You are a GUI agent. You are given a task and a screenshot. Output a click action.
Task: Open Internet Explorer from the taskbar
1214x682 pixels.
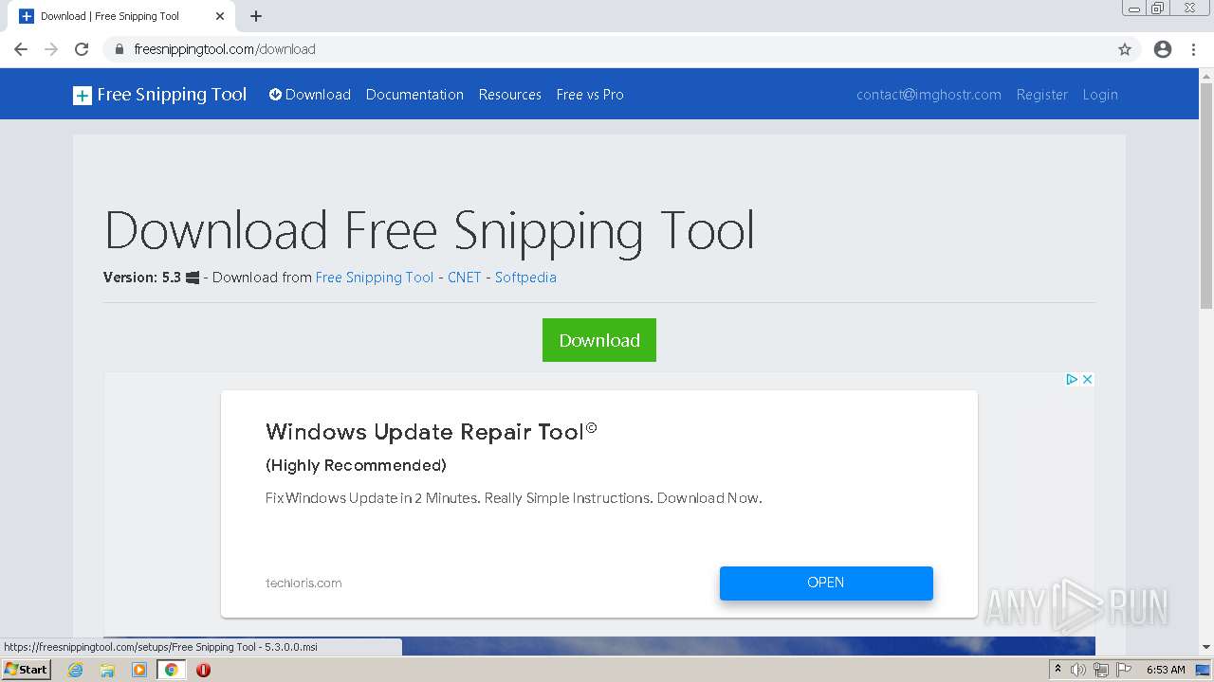click(76, 670)
